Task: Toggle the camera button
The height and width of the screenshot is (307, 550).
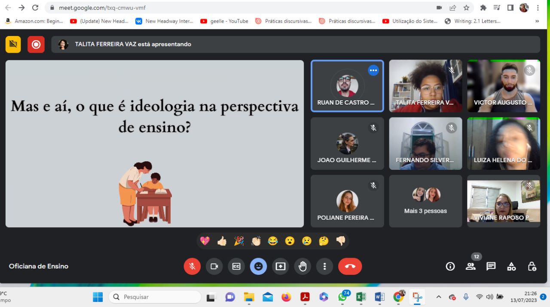Action: pos(214,266)
